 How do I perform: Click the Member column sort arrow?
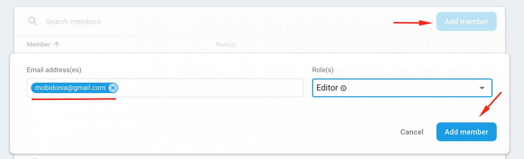56,44
